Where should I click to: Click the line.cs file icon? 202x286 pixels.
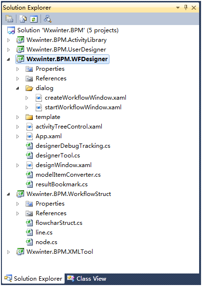(29, 233)
